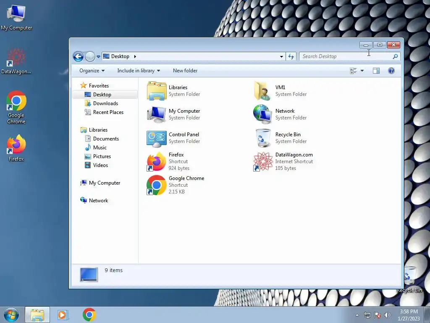Close the Desktop Explorer window
The image size is (430, 323).
393,45
